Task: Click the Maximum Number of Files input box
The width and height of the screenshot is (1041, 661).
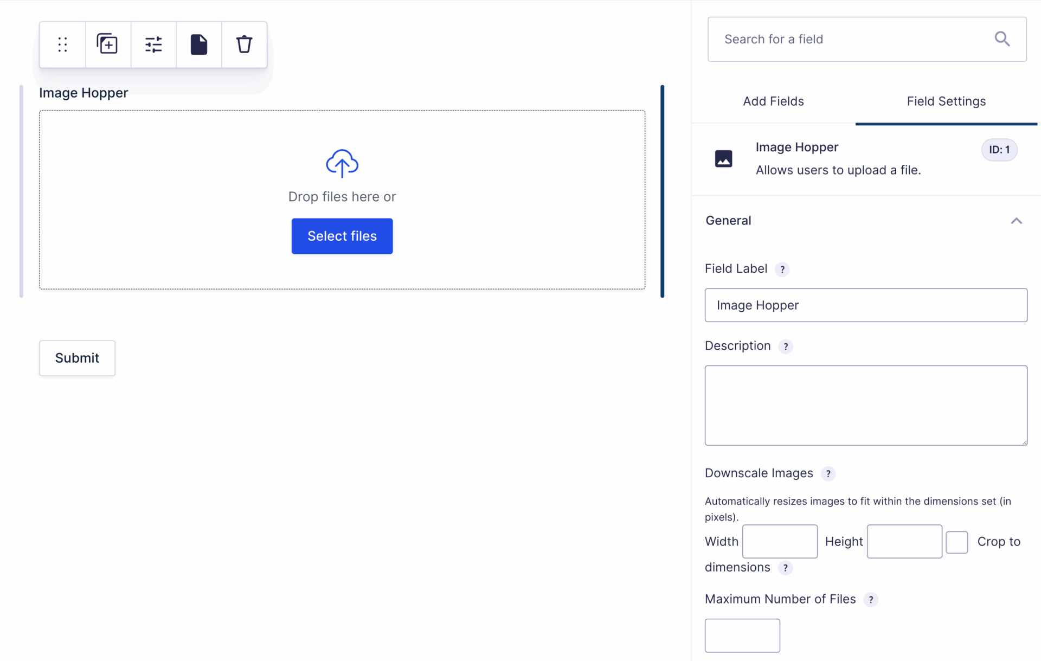Action: pos(742,635)
